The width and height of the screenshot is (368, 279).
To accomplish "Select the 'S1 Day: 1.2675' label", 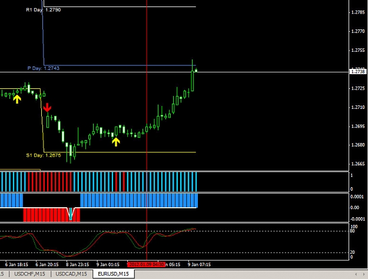I will coord(44,155).
